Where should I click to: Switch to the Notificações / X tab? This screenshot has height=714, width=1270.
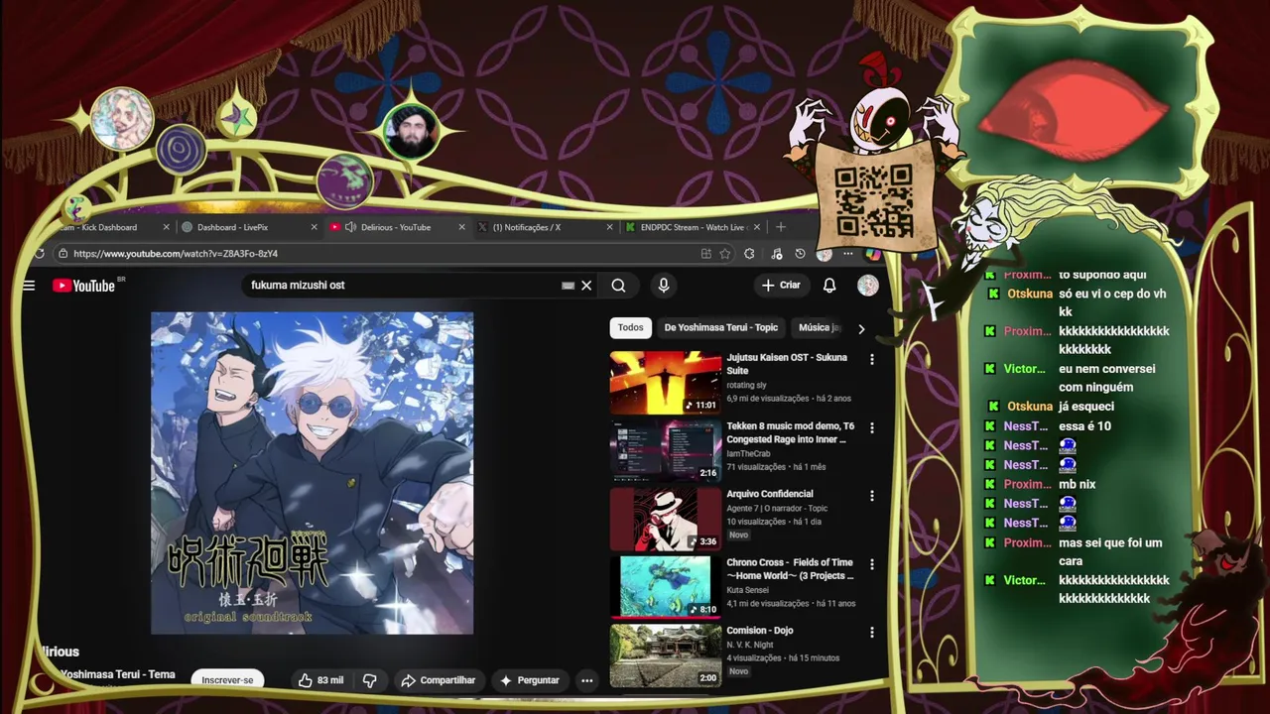pos(546,227)
